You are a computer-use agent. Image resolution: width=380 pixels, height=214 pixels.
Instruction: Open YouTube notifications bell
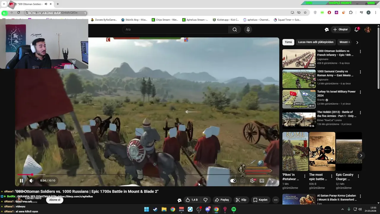tap(357, 29)
